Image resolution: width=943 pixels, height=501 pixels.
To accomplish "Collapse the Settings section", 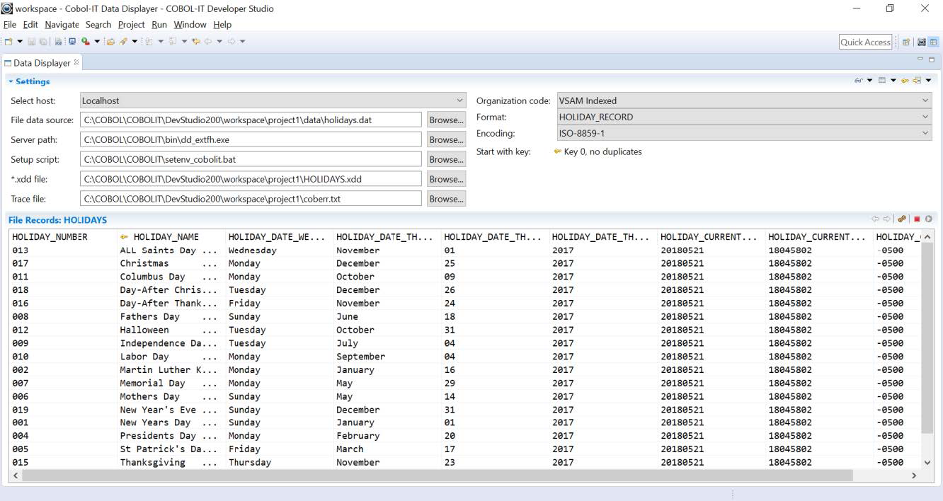I will pyautogui.click(x=11, y=81).
